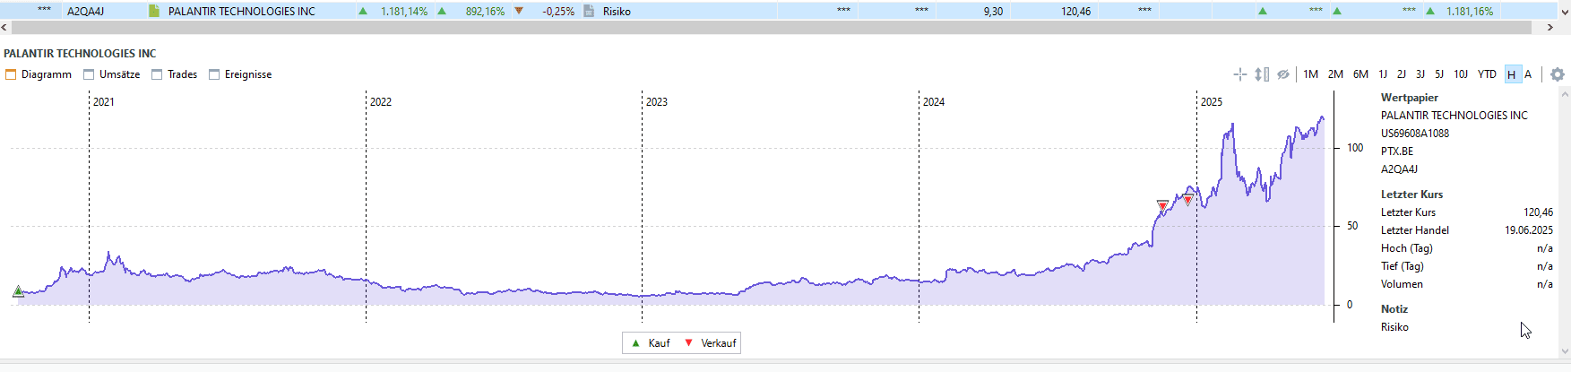Set chart range to 10J
Viewport: 1571px width, 372px height.
[x=1461, y=74]
